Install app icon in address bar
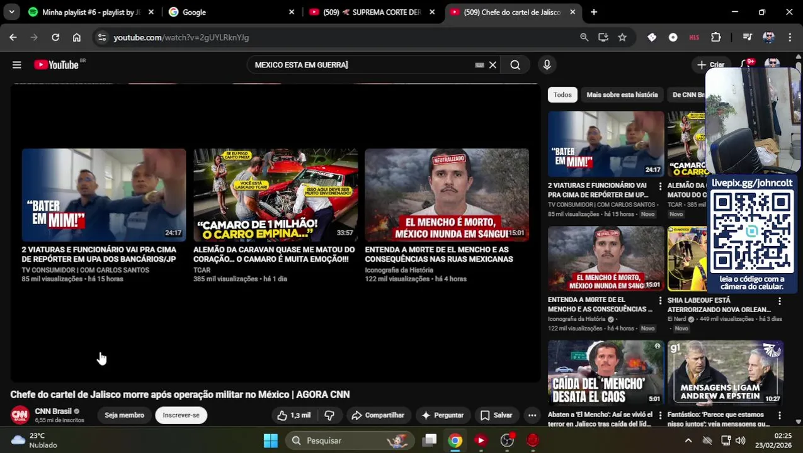Viewport: 803px width, 453px height. [x=603, y=38]
